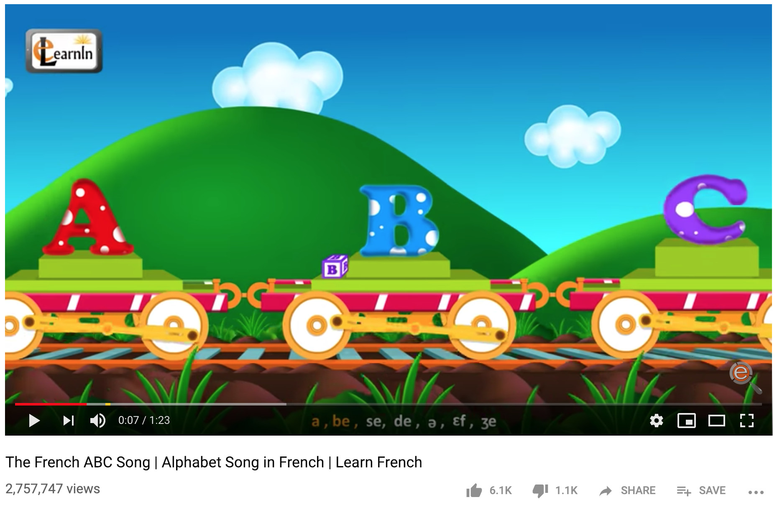Save the video to a playlist
This screenshot has height=510, width=777.
[701, 490]
